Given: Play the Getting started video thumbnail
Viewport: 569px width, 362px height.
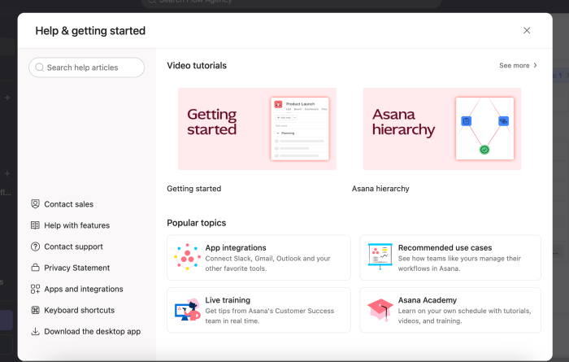Looking at the screenshot, I should coord(258,129).
